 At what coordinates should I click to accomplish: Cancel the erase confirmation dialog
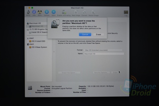(85, 34)
